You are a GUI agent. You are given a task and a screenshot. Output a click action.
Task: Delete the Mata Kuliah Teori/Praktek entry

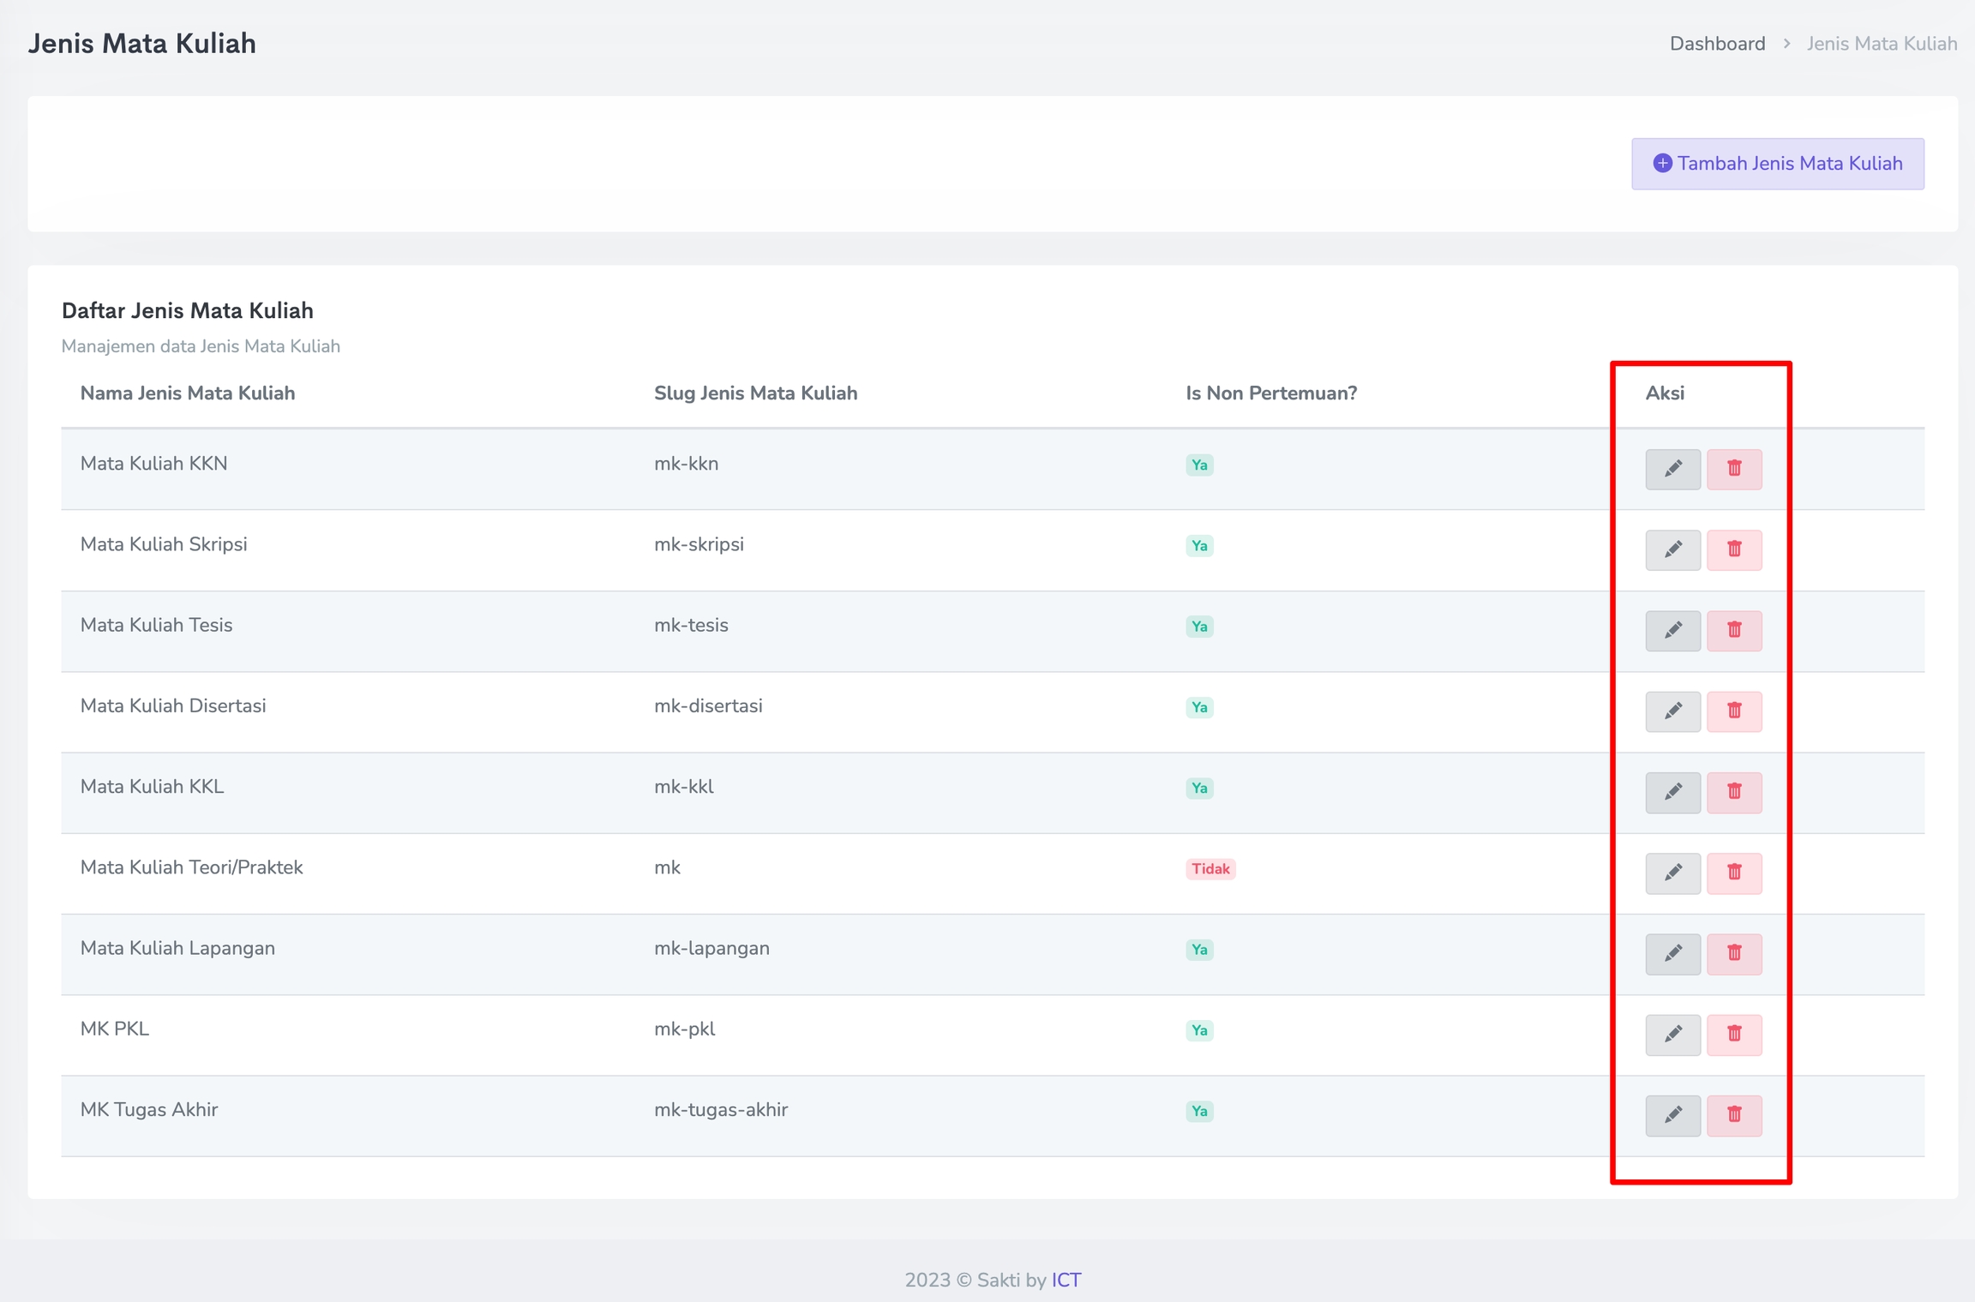point(1733,873)
